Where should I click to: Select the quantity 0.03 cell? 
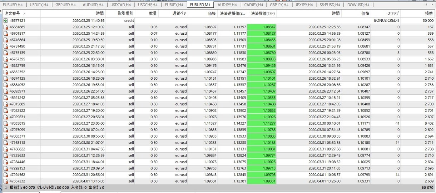click(154, 27)
